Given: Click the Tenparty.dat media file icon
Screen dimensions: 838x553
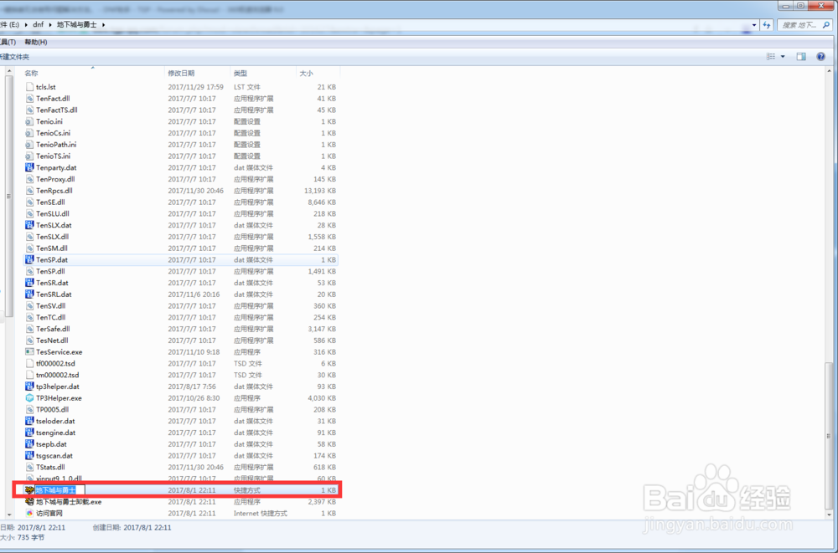Looking at the screenshot, I should click(30, 167).
